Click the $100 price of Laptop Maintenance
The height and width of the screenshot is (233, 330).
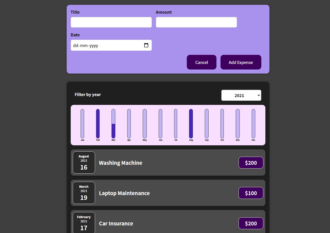pyautogui.click(x=251, y=193)
